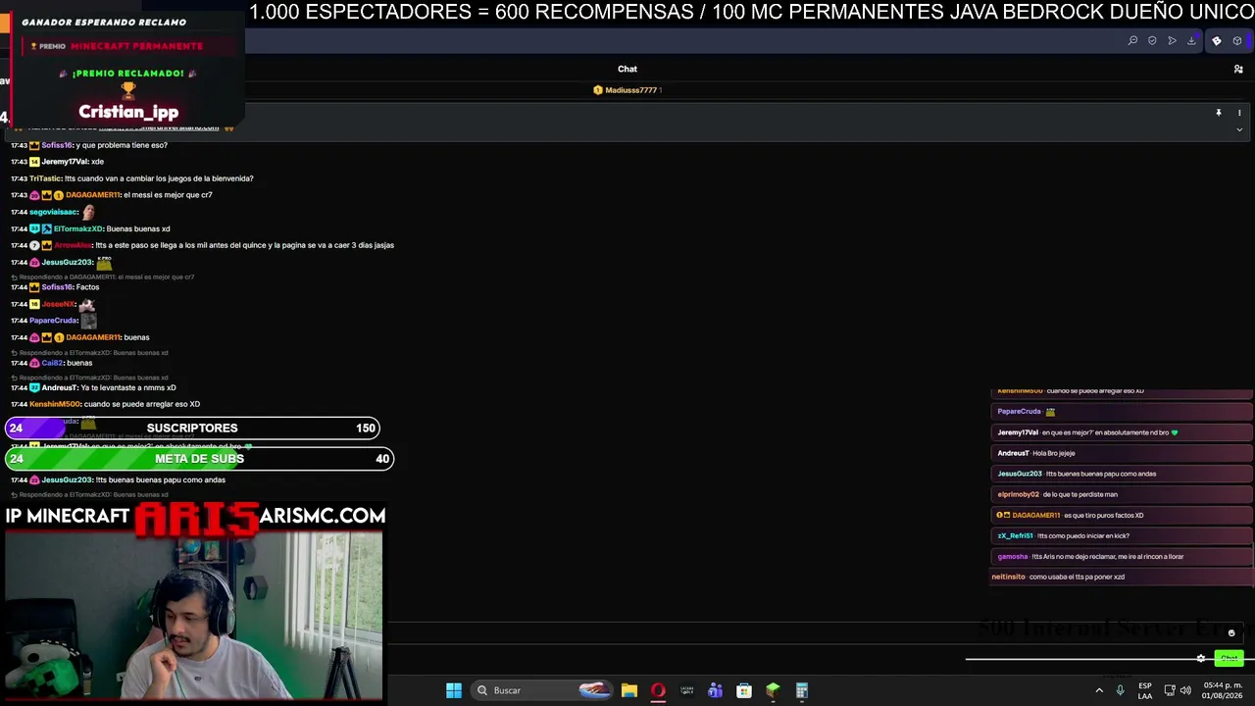Click username Cai82 in the chat
Viewport: 1255px width, 706px height.
tap(52, 363)
